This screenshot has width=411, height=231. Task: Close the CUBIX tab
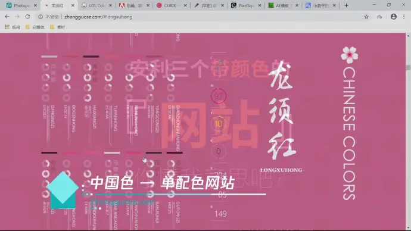click(185, 5)
